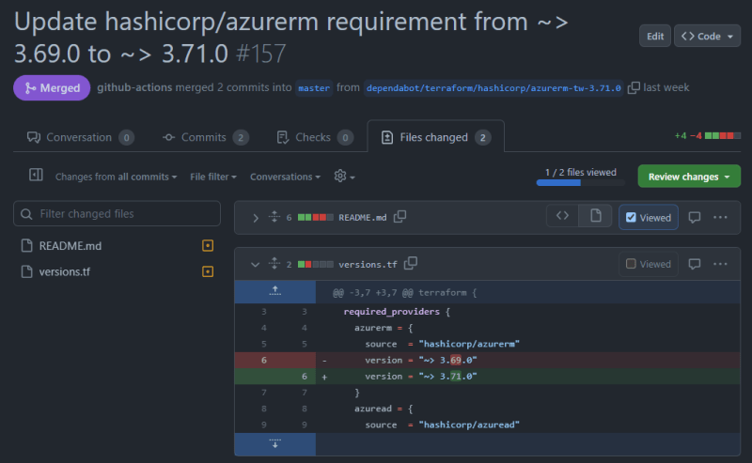The width and height of the screenshot is (752, 463).
Task: Uncheck Viewed for README.md
Action: click(649, 217)
